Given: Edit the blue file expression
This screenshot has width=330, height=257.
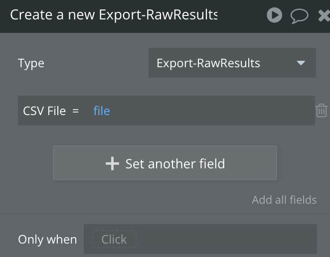Looking at the screenshot, I should (102, 111).
